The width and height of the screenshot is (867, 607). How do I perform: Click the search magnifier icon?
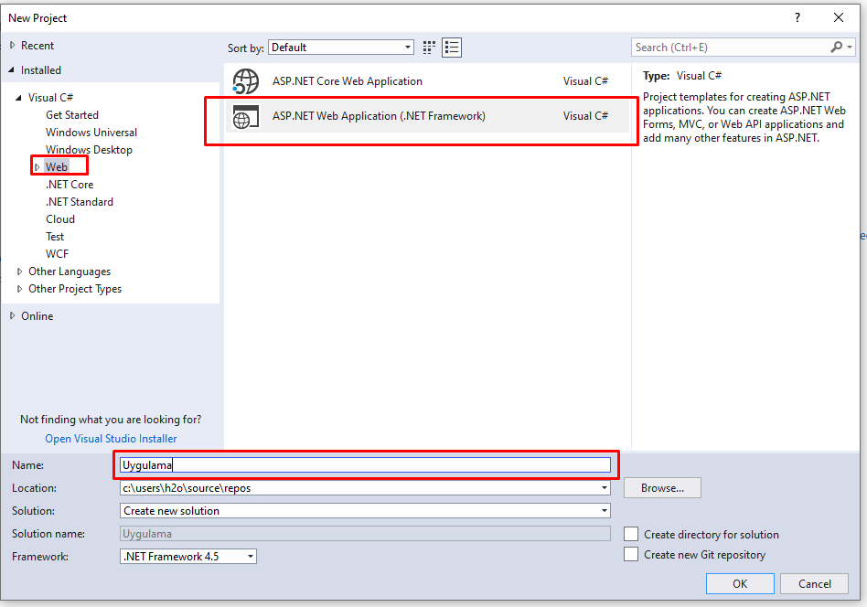point(838,47)
